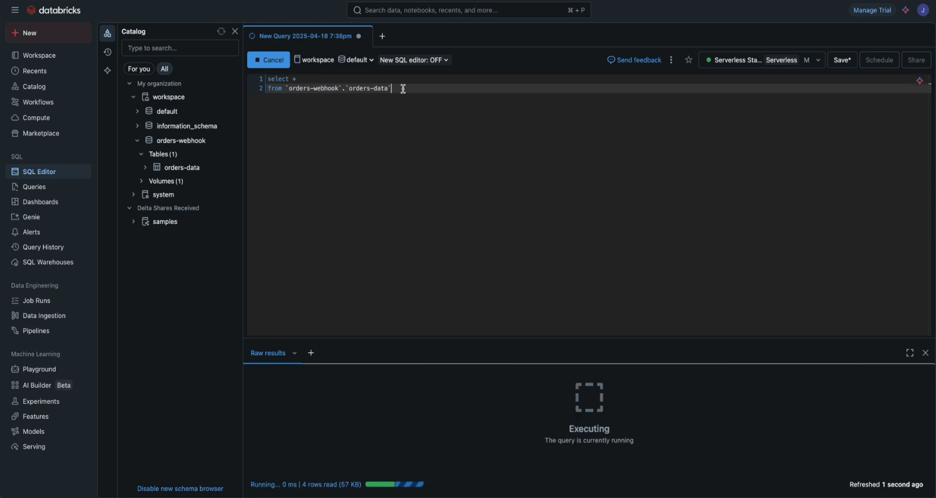Open Job Runs in the sidebar
Image resolution: width=936 pixels, height=498 pixels.
(48, 301)
